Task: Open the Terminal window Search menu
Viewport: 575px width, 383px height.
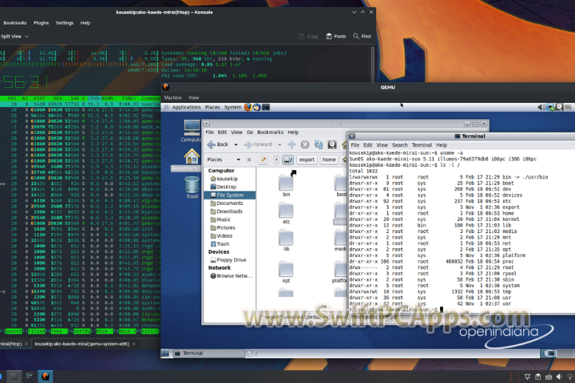Action: [x=400, y=145]
